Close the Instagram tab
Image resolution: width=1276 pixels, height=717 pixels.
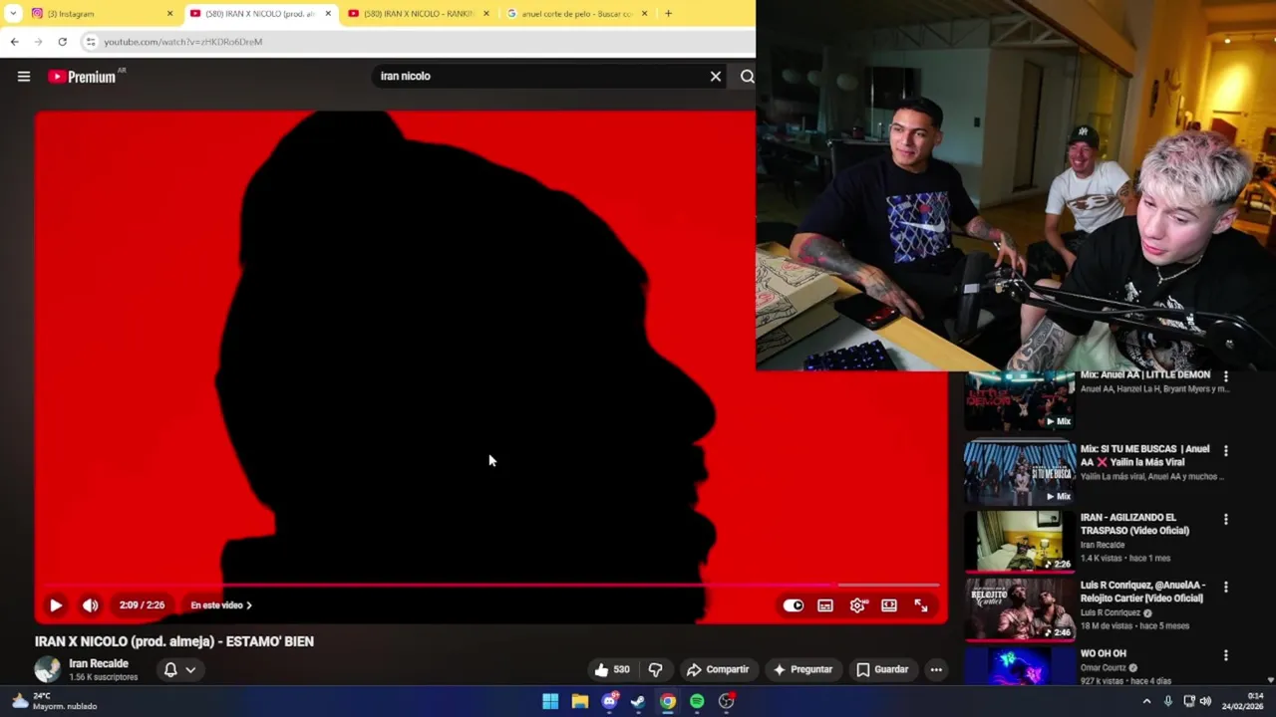(x=169, y=14)
